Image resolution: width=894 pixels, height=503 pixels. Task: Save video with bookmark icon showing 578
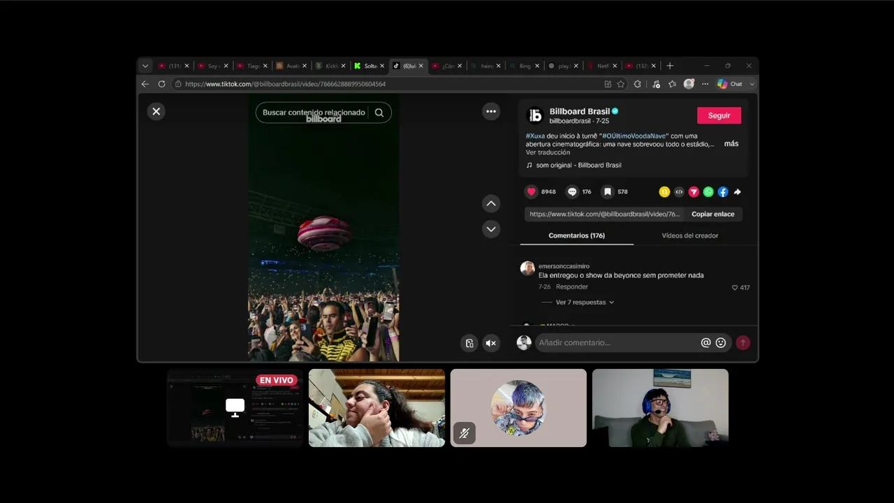[608, 191]
